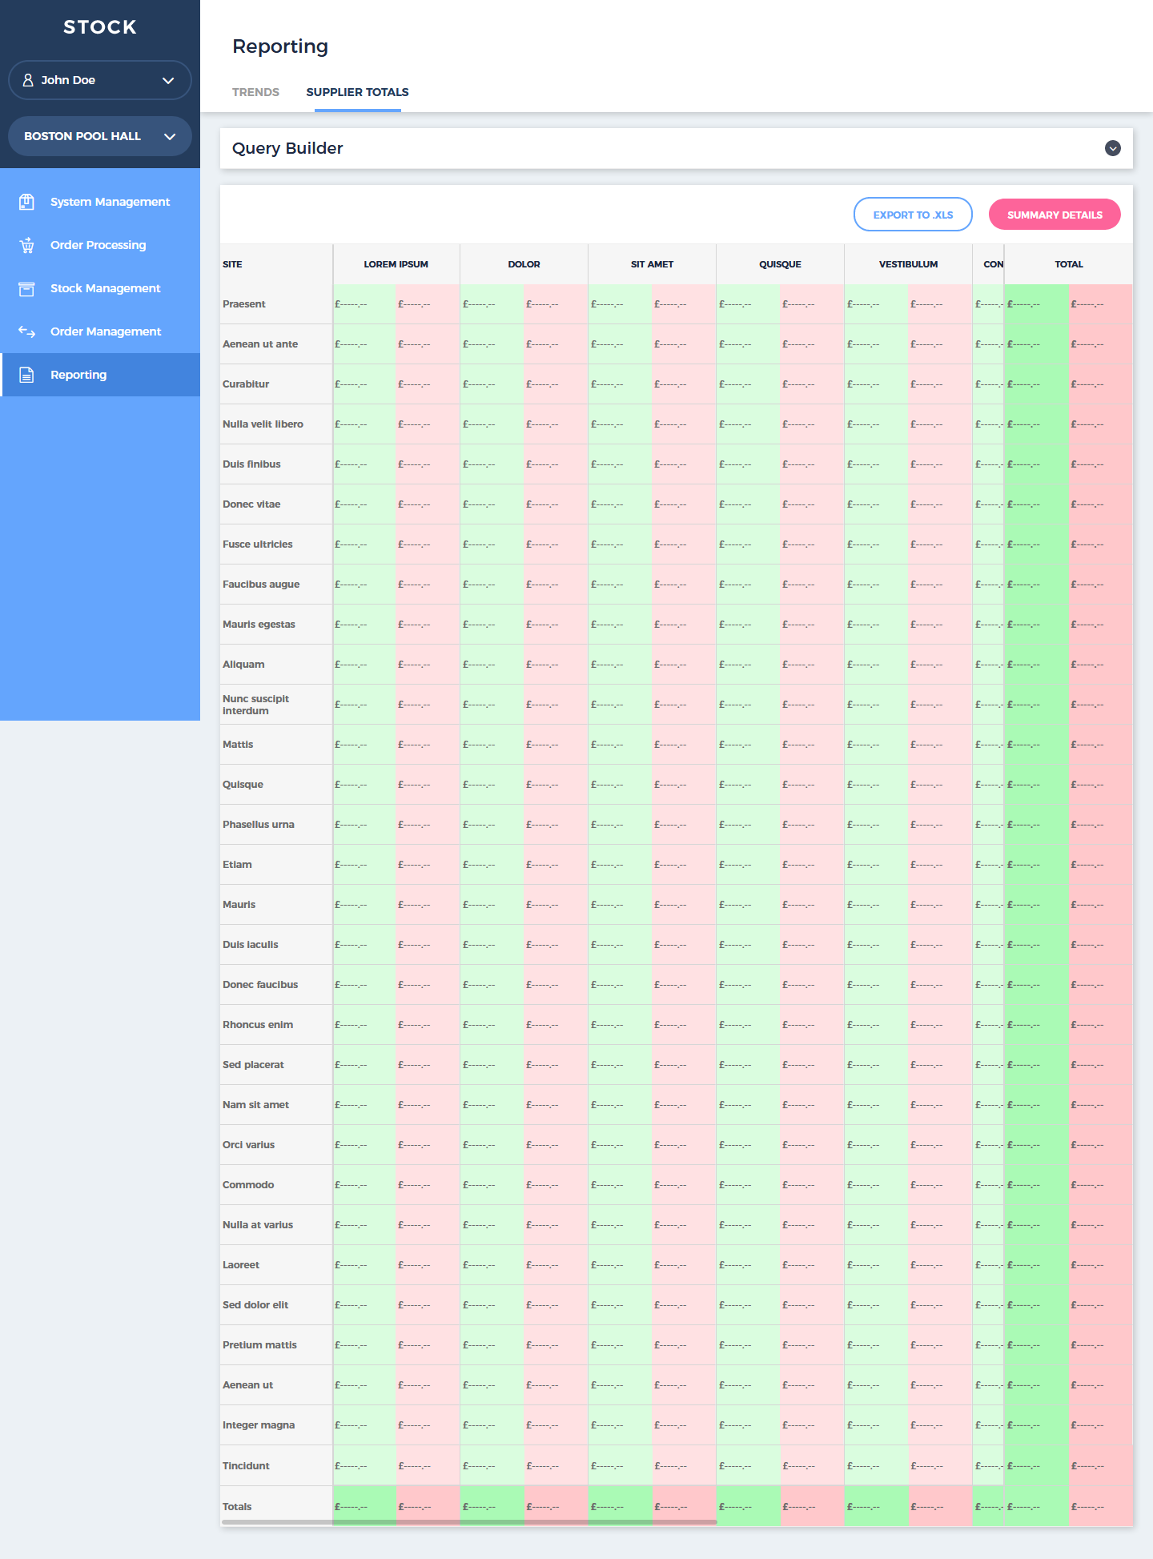Image resolution: width=1153 pixels, height=1559 pixels.
Task: Expand Query Builder with the circular chevron
Action: (x=1112, y=148)
